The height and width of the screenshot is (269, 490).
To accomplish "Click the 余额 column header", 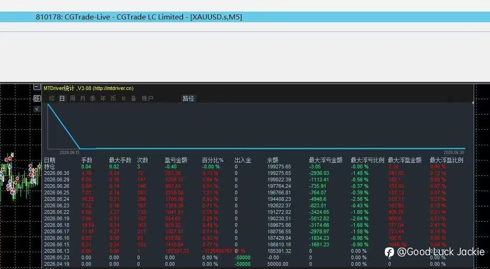I will click(x=273, y=160).
